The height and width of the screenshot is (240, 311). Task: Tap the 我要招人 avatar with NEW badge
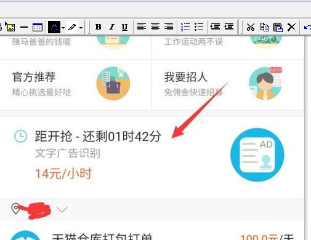tap(265, 83)
